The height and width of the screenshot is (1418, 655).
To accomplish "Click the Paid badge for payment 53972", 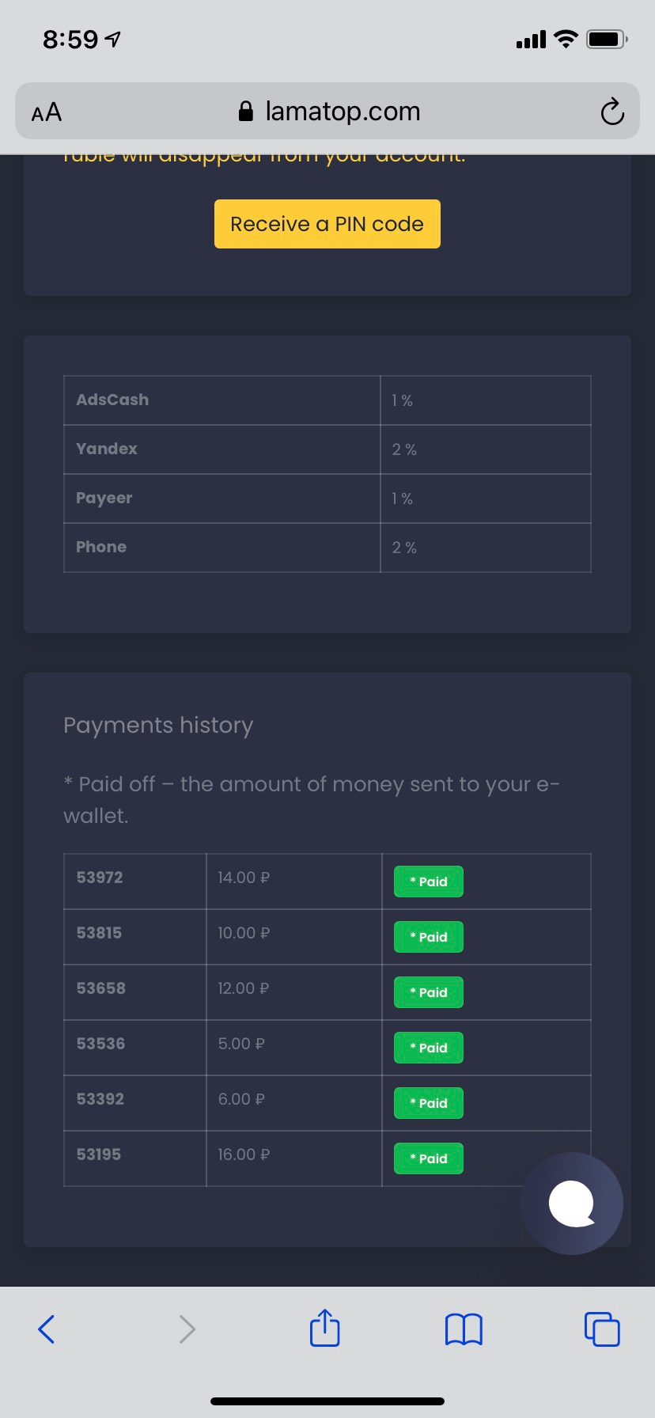I will pyautogui.click(x=428, y=882).
